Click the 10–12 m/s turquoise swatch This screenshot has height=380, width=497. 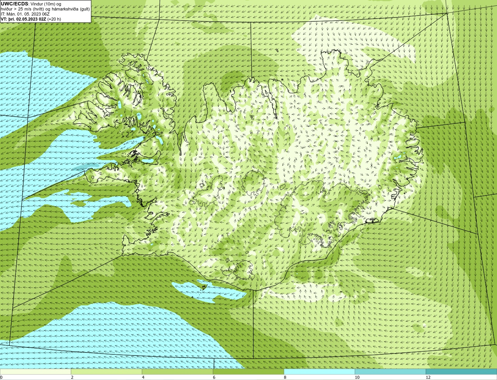(390, 372)
